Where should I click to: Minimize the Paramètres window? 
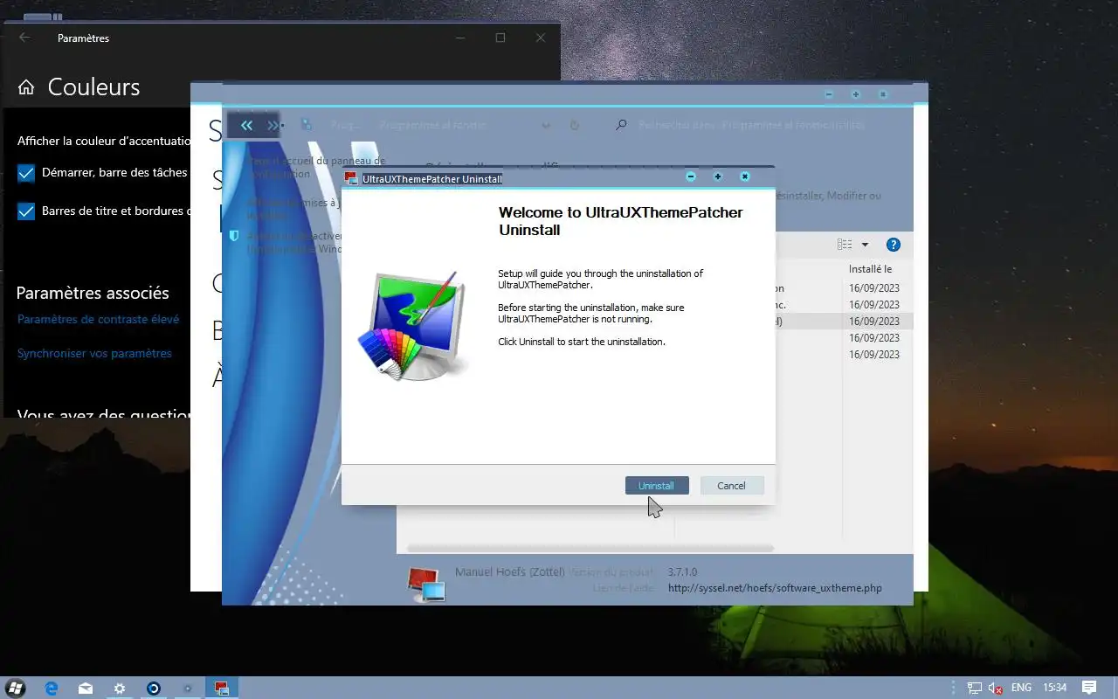click(460, 38)
